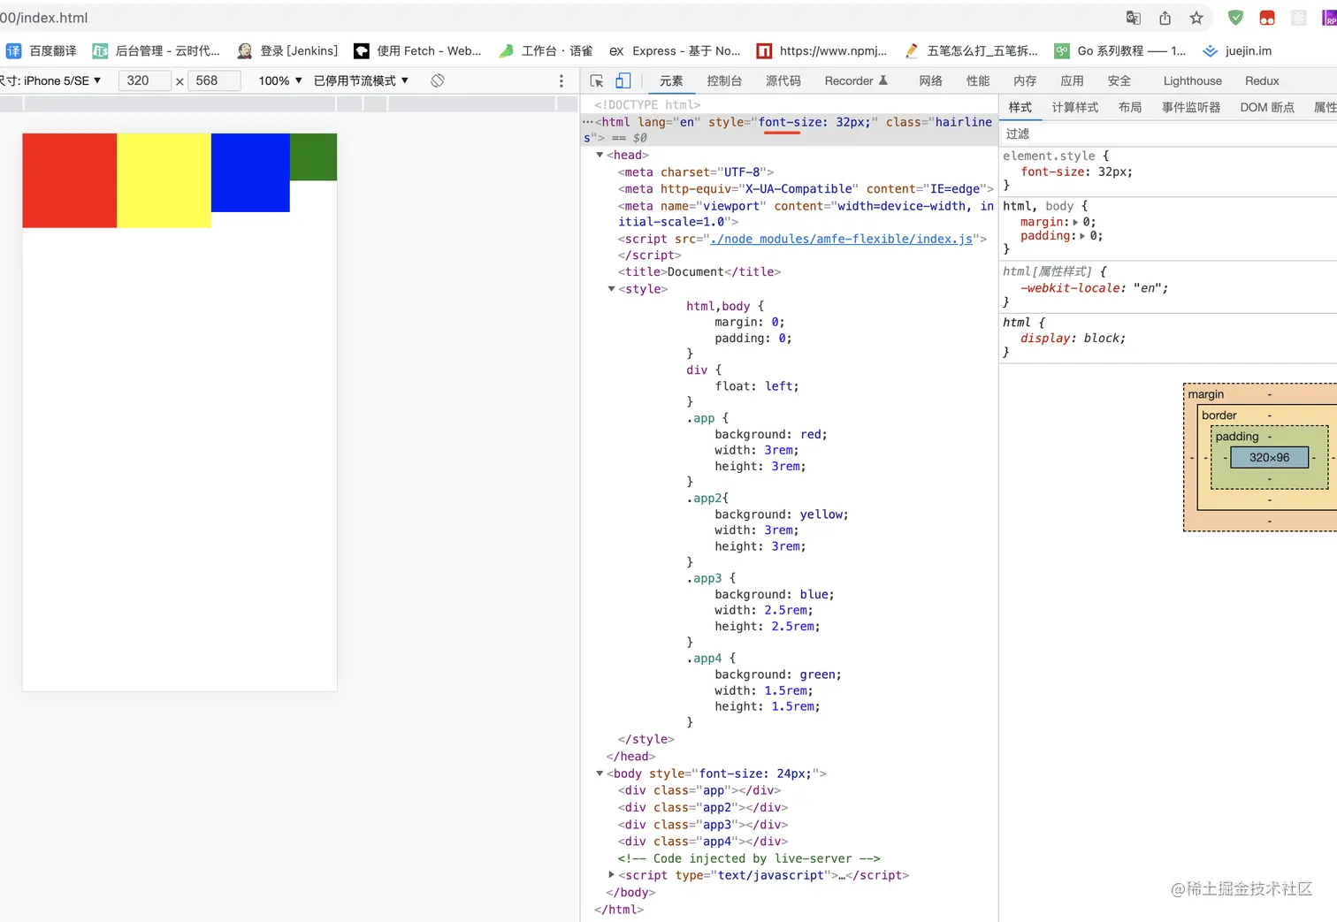Select the title Document node
This screenshot has height=922, width=1337.
699,272
